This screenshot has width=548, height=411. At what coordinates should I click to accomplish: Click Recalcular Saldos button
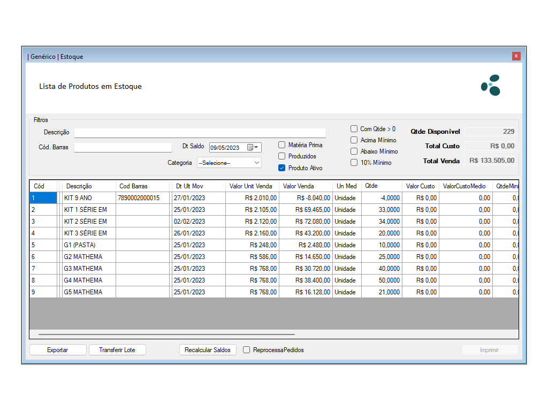tap(208, 350)
